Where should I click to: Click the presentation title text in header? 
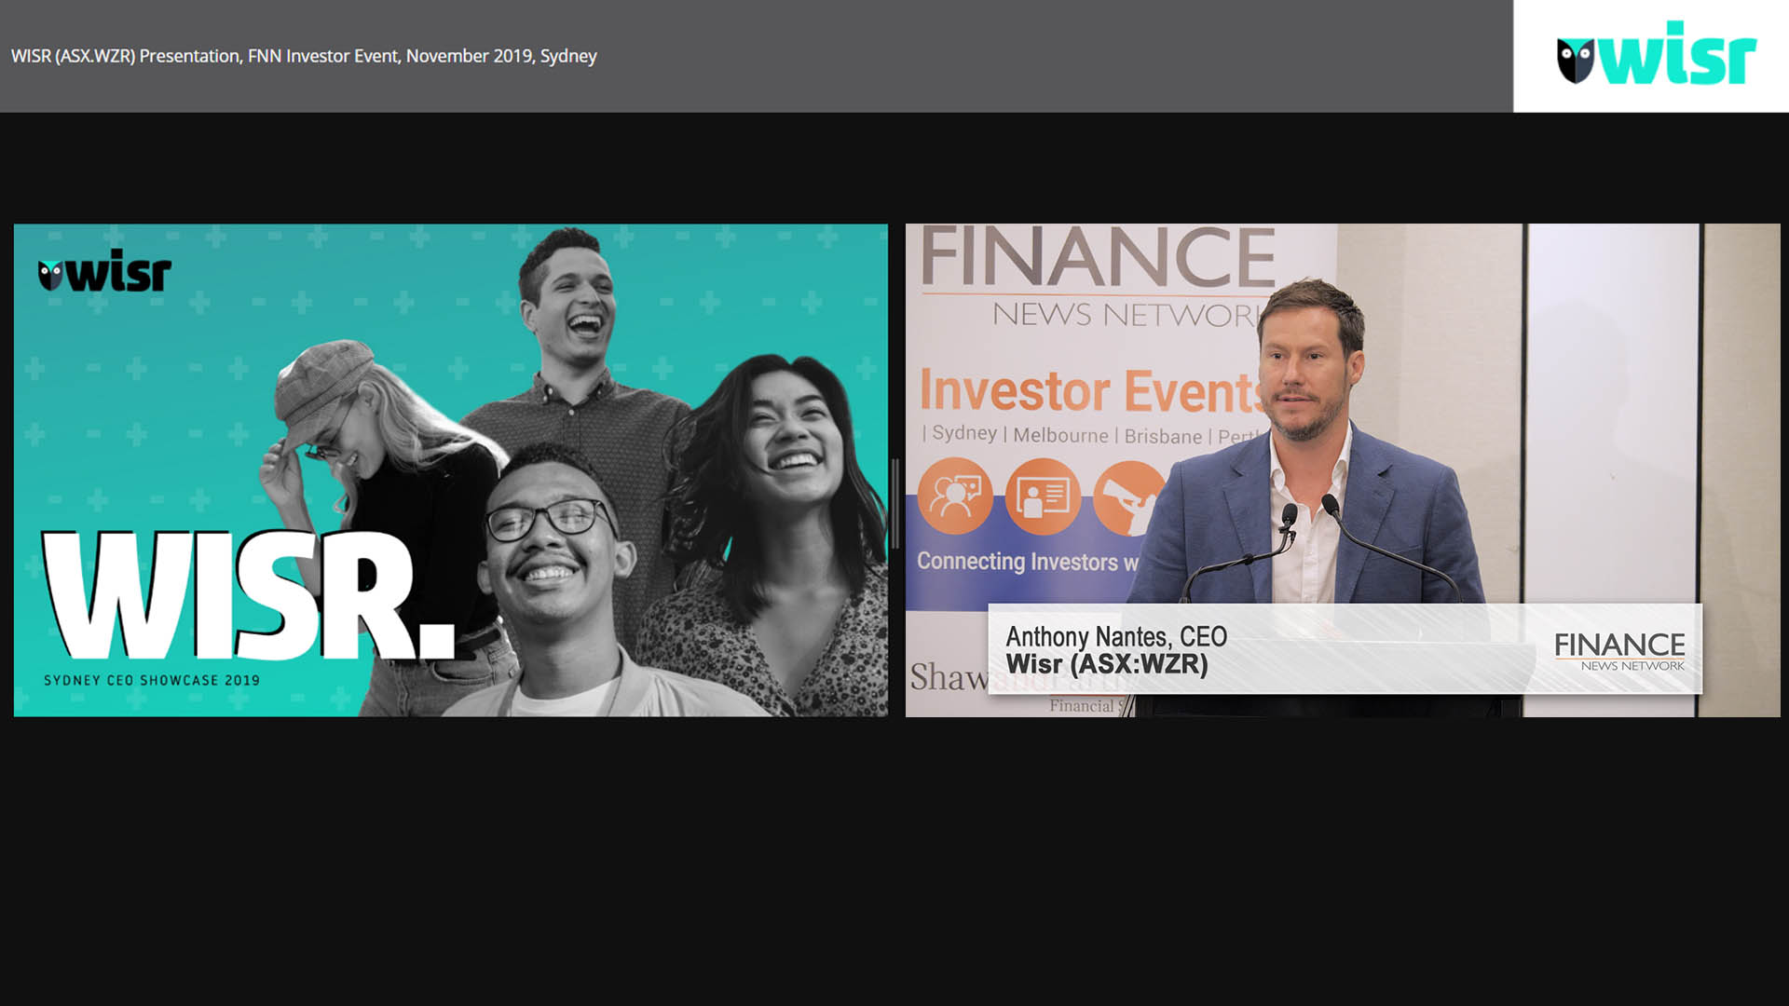(x=304, y=56)
